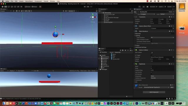Open the Project tab
This screenshot has width=188, height=106.
pos(102,48)
